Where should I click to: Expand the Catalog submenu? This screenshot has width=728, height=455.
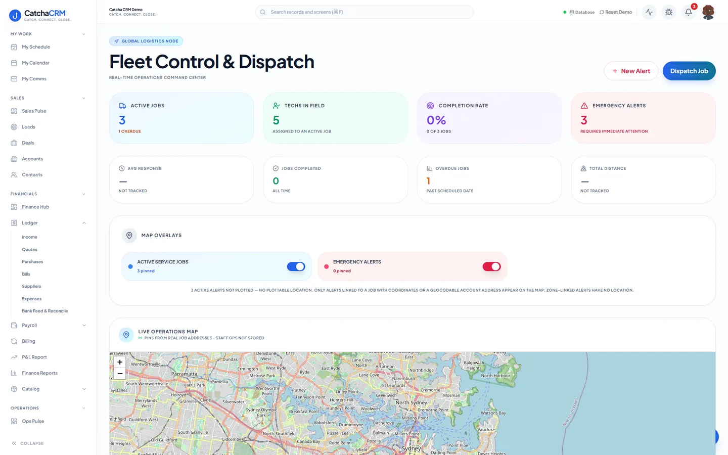[84, 389]
